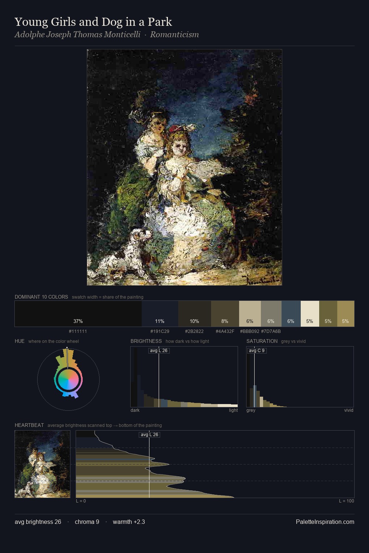The width and height of the screenshot is (369, 553).
Task: Click the 'dark' axis label
Action: click(x=135, y=410)
